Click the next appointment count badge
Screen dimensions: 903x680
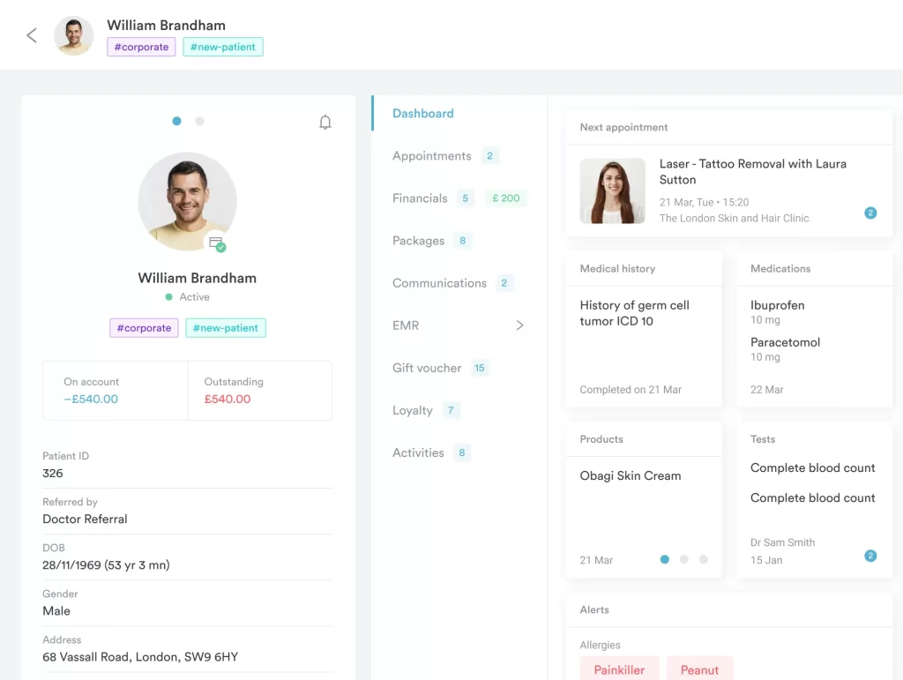[x=870, y=213]
